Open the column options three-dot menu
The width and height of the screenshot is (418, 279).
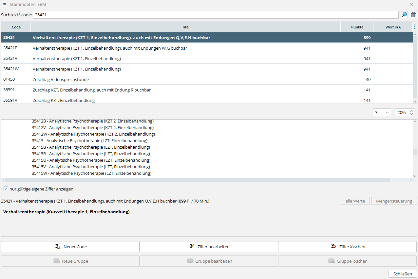(415, 27)
